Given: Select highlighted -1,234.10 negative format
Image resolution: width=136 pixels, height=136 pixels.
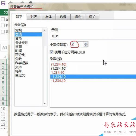Looking at the screenshot, I should (x=93, y=77).
